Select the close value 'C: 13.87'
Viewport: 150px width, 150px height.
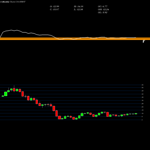pos(54,9)
